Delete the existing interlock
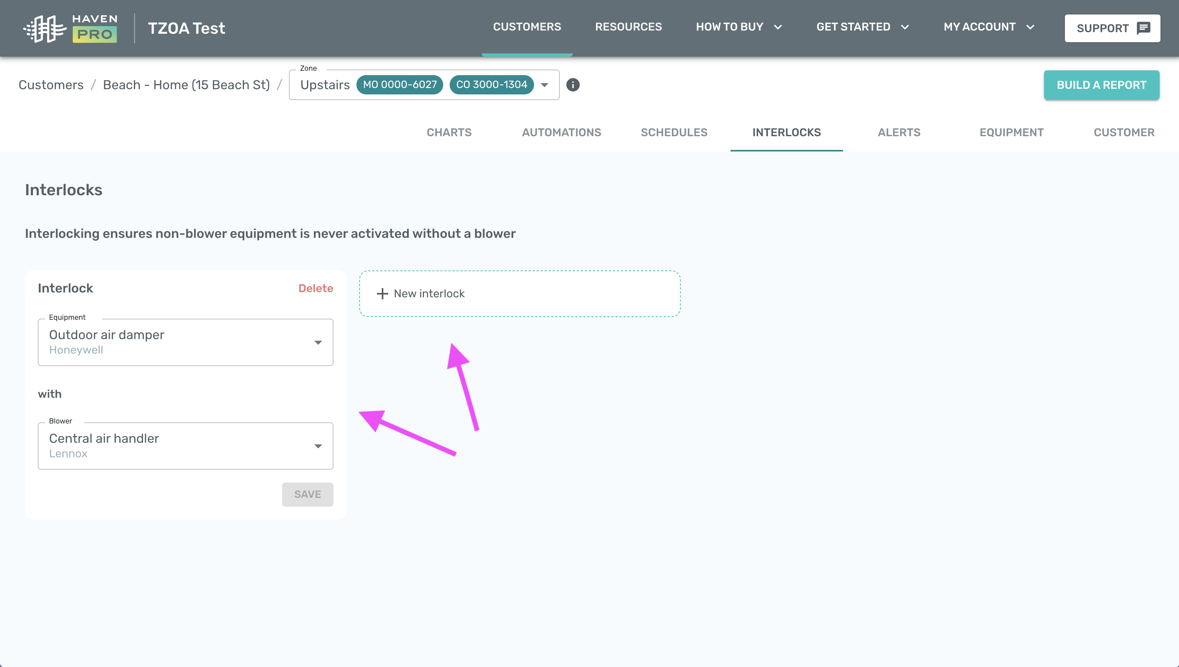Screen dimensions: 1179x667 coord(315,288)
